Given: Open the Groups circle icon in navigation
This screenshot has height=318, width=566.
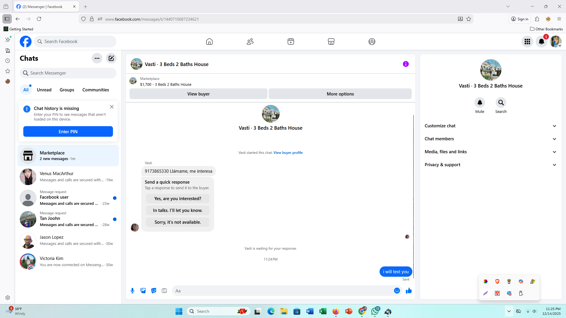Looking at the screenshot, I should coord(372,42).
